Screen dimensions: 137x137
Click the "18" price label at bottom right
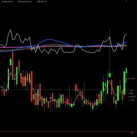pyautogui.click(x=132, y=133)
